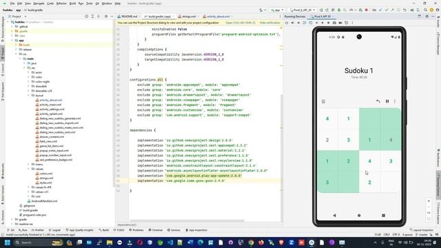This screenshot has width=441, height=248.
Task: Click Open Project Structure link in banner
Action: click(240, 23)
